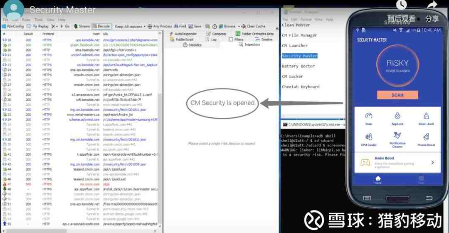The width and height of the screenshot is (449, 233).
Task: Click the CM File Manager line in Notepad
Action: pos(299,35)
